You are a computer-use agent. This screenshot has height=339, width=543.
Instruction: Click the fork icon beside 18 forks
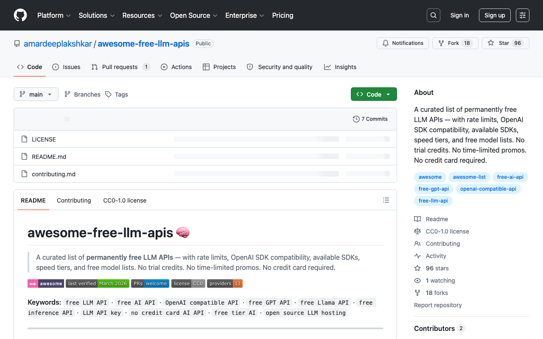click(x=417, y=293)
